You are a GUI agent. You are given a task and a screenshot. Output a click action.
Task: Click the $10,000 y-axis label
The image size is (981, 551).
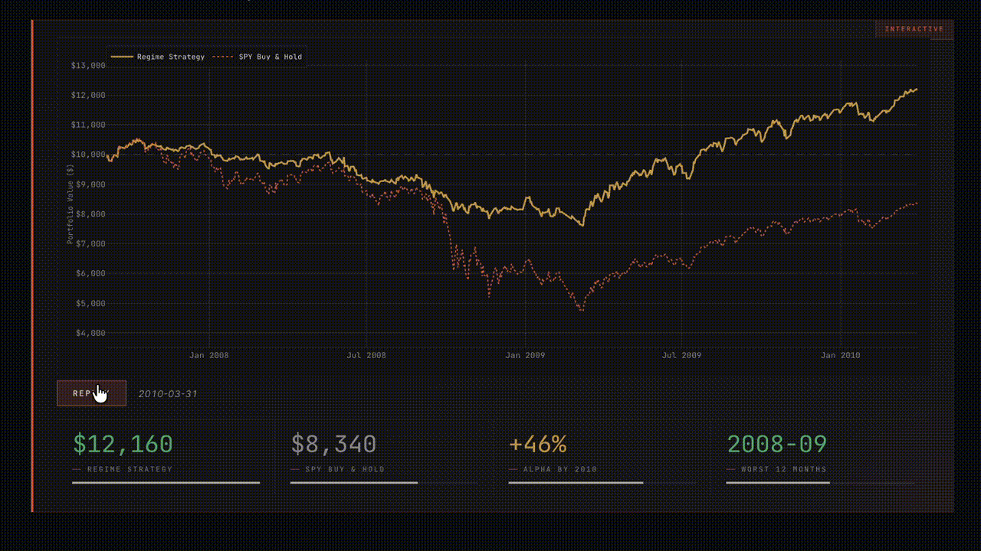87,155
